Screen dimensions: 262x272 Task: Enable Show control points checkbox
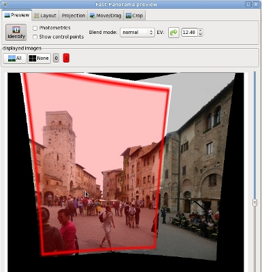[35, 37]
